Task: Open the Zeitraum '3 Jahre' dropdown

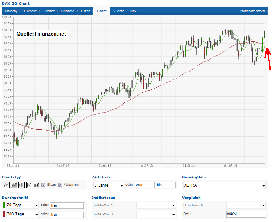Action: click(108, 185)
